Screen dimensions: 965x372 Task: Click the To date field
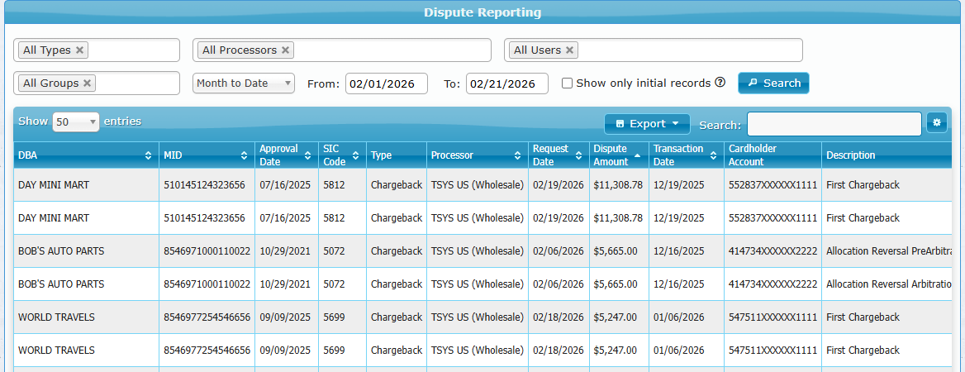(506, 83)
